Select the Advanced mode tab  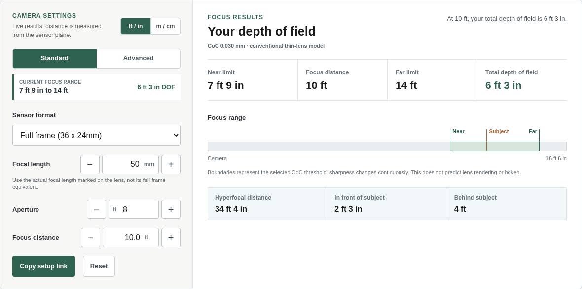tap(139, 58)
